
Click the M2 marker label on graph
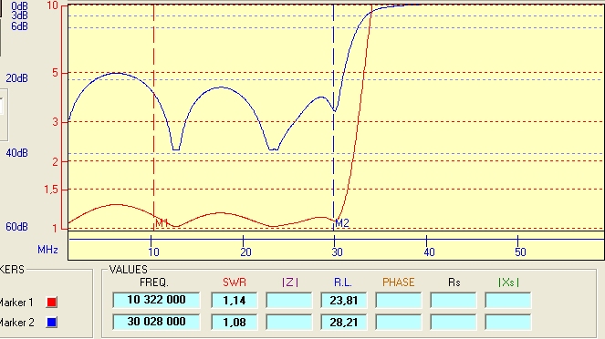pyautogui.click(x=342, y=223)
